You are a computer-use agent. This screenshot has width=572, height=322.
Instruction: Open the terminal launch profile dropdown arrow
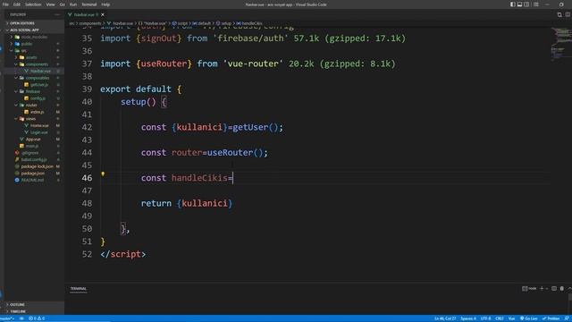pyautogui.click(x=546, y=288)
